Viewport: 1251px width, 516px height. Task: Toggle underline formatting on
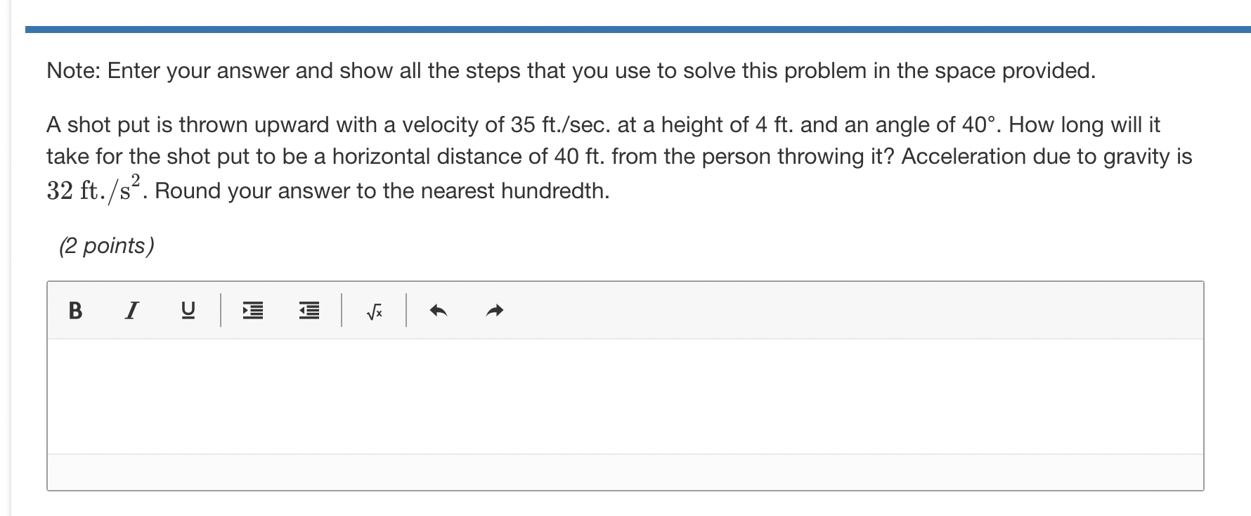(188, 311)
